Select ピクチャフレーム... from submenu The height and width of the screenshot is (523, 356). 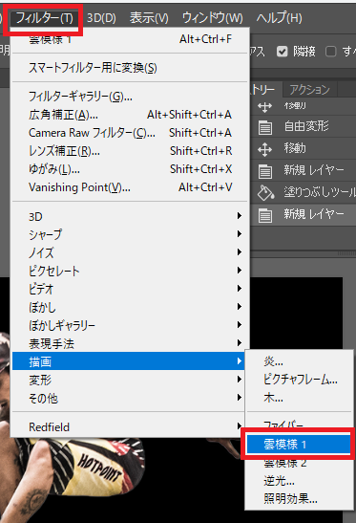pyautogui.click(x=299, y=380)
